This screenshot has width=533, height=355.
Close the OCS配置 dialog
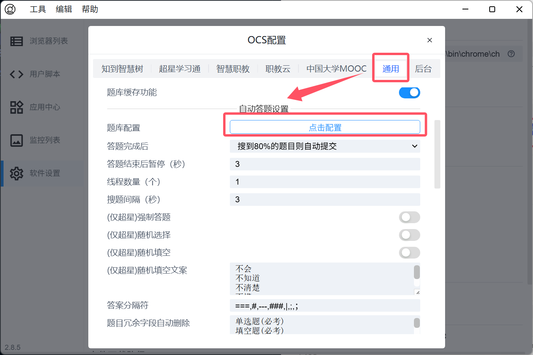click(x=430, y=40)
